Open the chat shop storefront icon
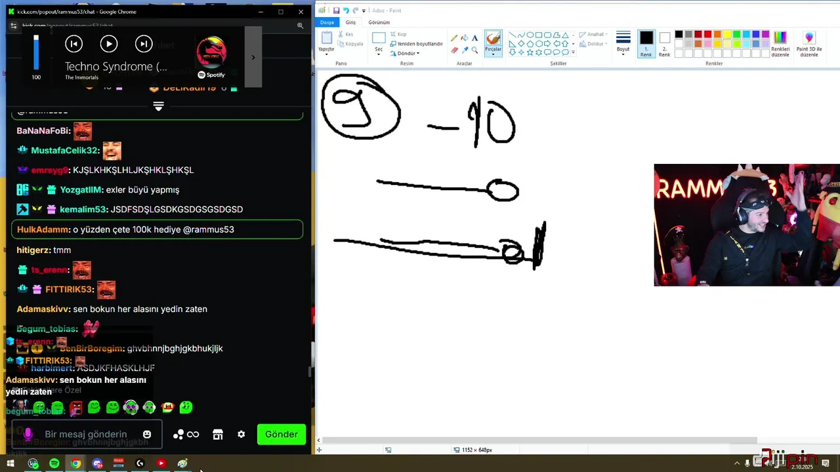The width and height of the screenshot is (840, 472). [218, 434]
